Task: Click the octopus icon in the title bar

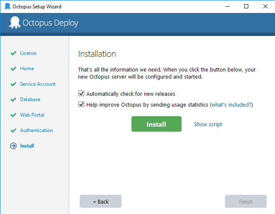Action: 7,7
